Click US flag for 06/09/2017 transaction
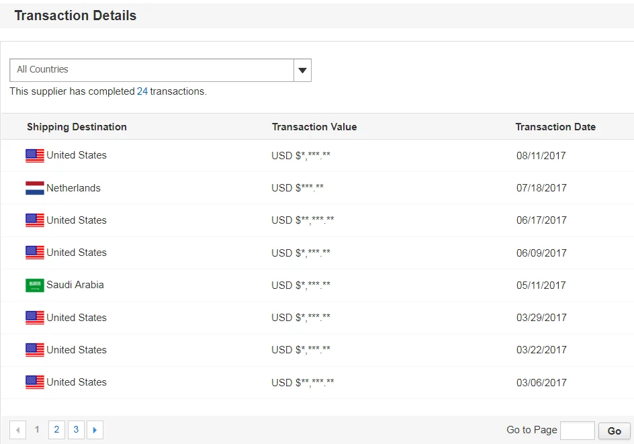The height and width of the screenshot is (444, 634). 35,253
